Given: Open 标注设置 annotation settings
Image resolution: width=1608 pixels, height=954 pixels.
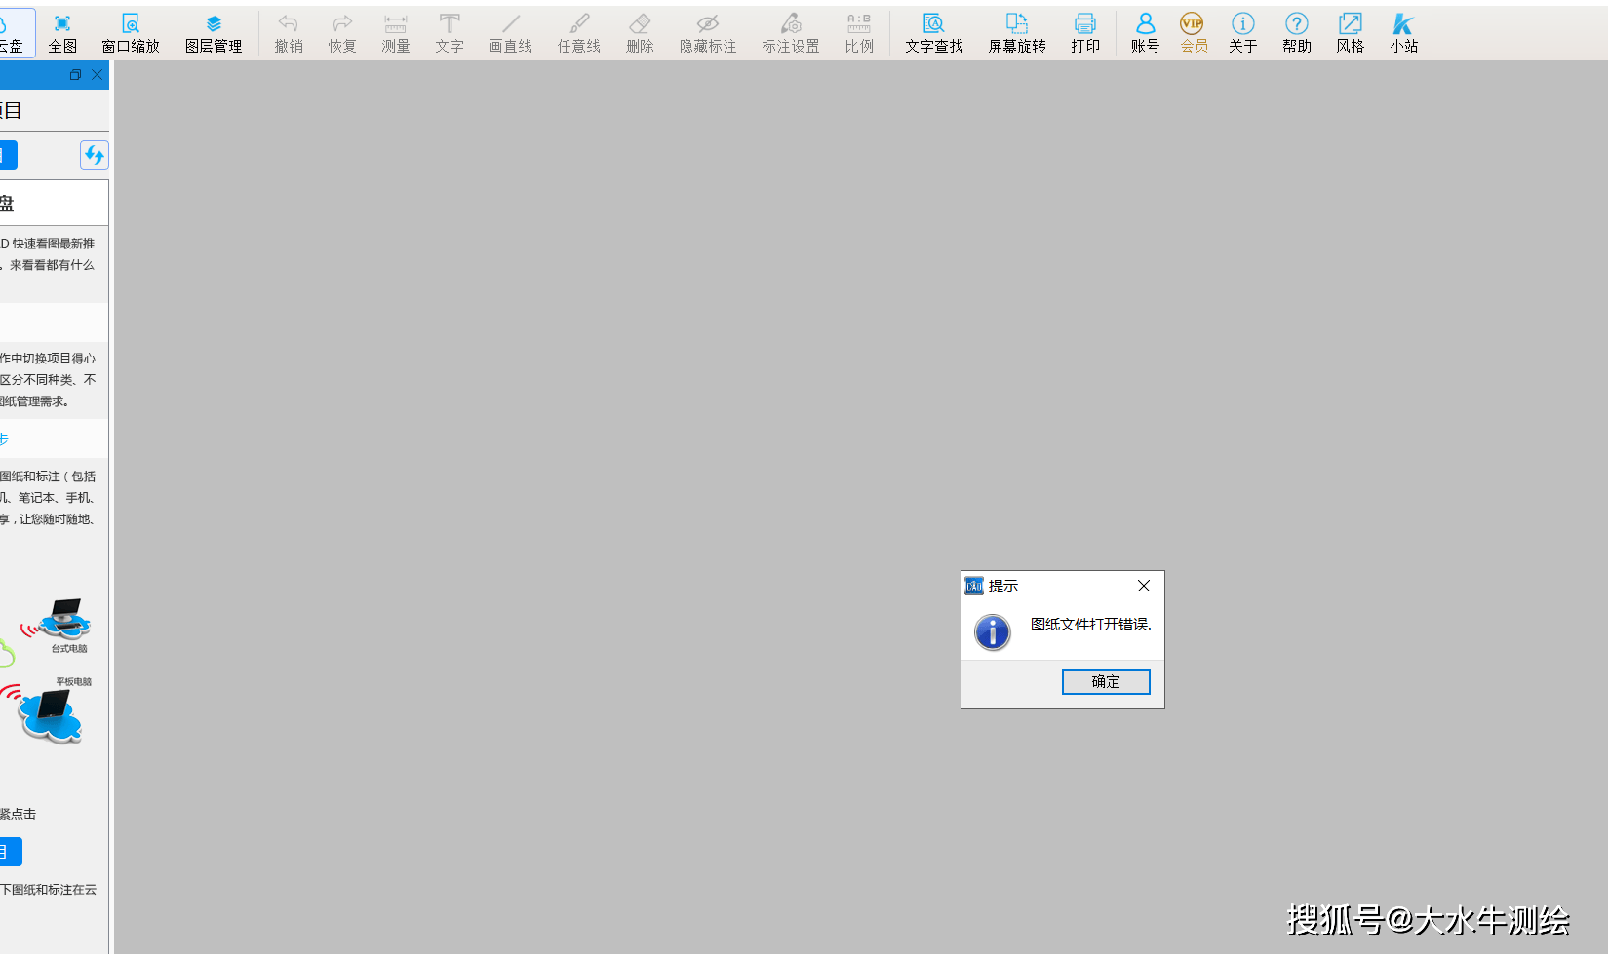Looking at the screenshot, I should point(791,33).
